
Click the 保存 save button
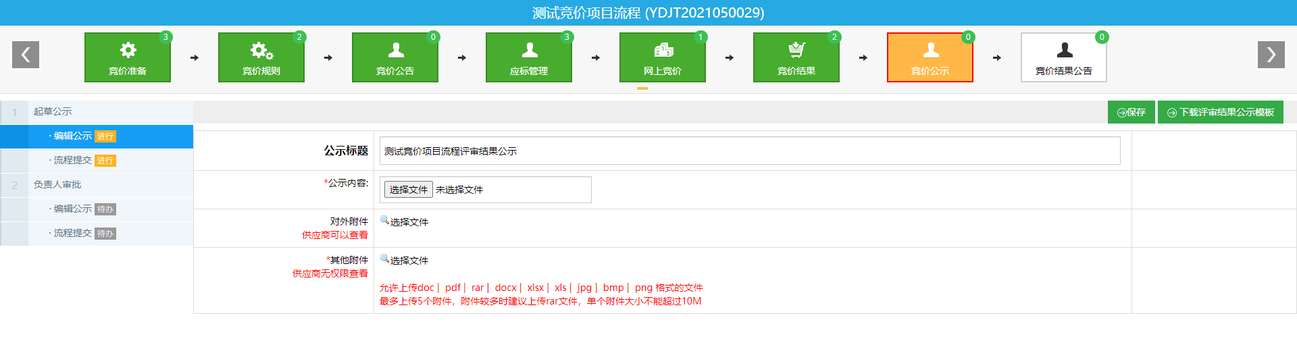point(1131,112)
